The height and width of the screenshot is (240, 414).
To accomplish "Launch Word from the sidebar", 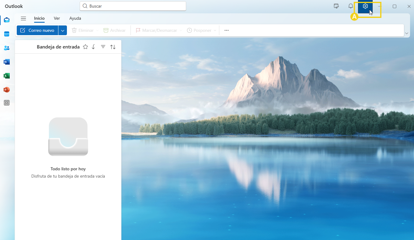I will (x=7, y=62).
